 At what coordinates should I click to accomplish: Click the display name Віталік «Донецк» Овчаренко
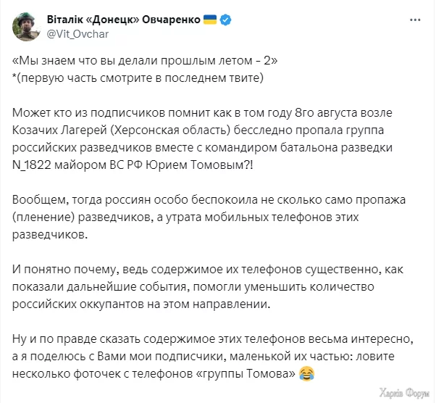click(123, 20)
